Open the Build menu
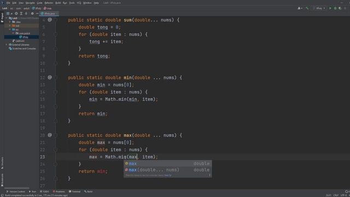The height and width of the screenshot is (197, 350). click(58, 3)
